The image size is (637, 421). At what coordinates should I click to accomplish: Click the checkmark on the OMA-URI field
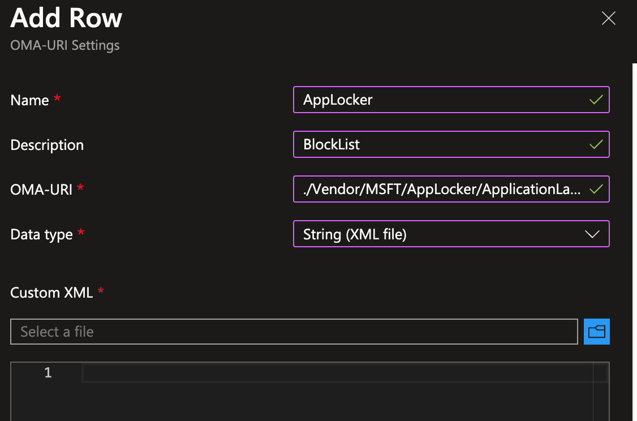[x=596, y=189]
